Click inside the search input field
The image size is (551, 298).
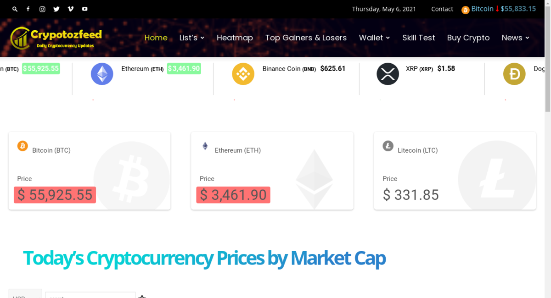pyautogui.click(x=90, y=296)
